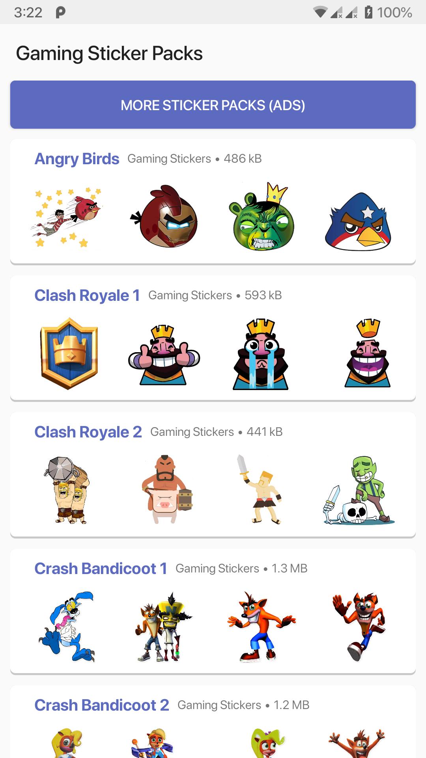Pick the flying boy with red bird sticker

click(x=66, y=217)
